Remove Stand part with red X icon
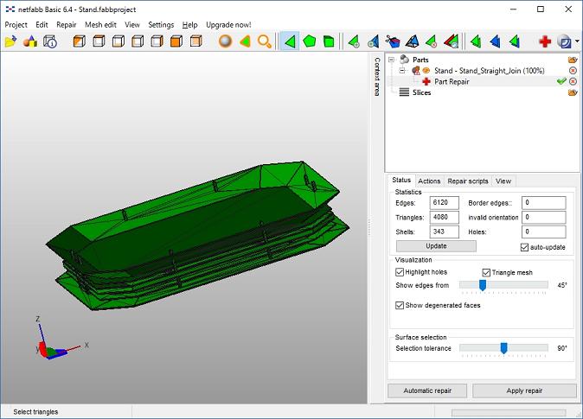Image resolution: width=583 pixels, height=419 pixels. 573,70
